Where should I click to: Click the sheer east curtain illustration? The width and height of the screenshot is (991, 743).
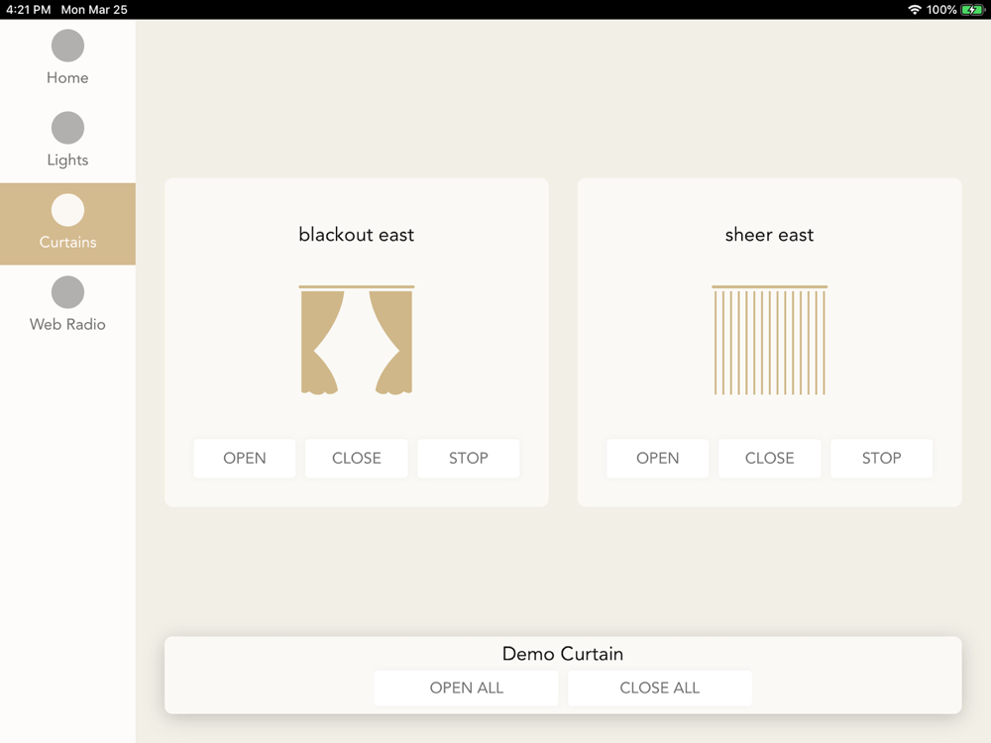pyautogui.click(x=769, y=341)
